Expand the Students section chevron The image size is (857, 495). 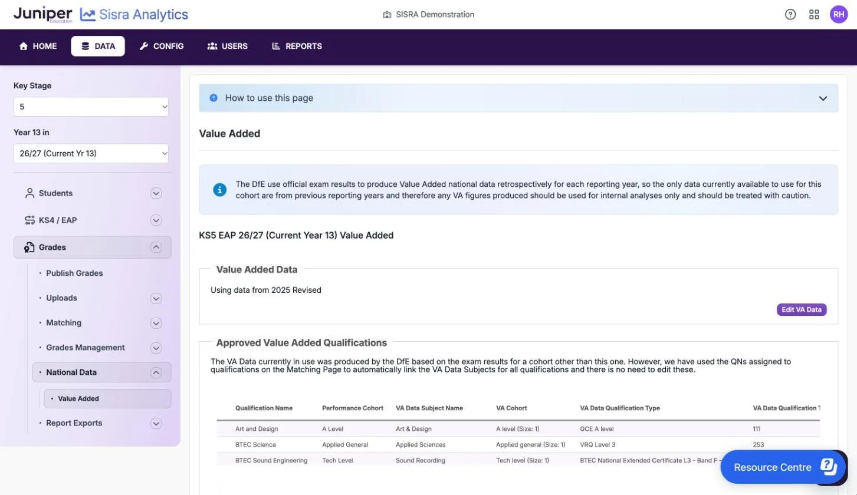click(156, 193)
